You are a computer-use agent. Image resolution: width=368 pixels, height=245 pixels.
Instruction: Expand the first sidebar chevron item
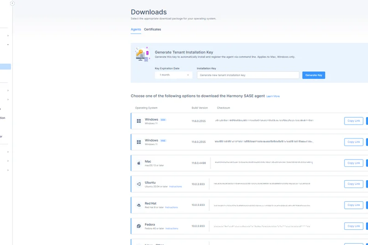click(x=8, y=35)
